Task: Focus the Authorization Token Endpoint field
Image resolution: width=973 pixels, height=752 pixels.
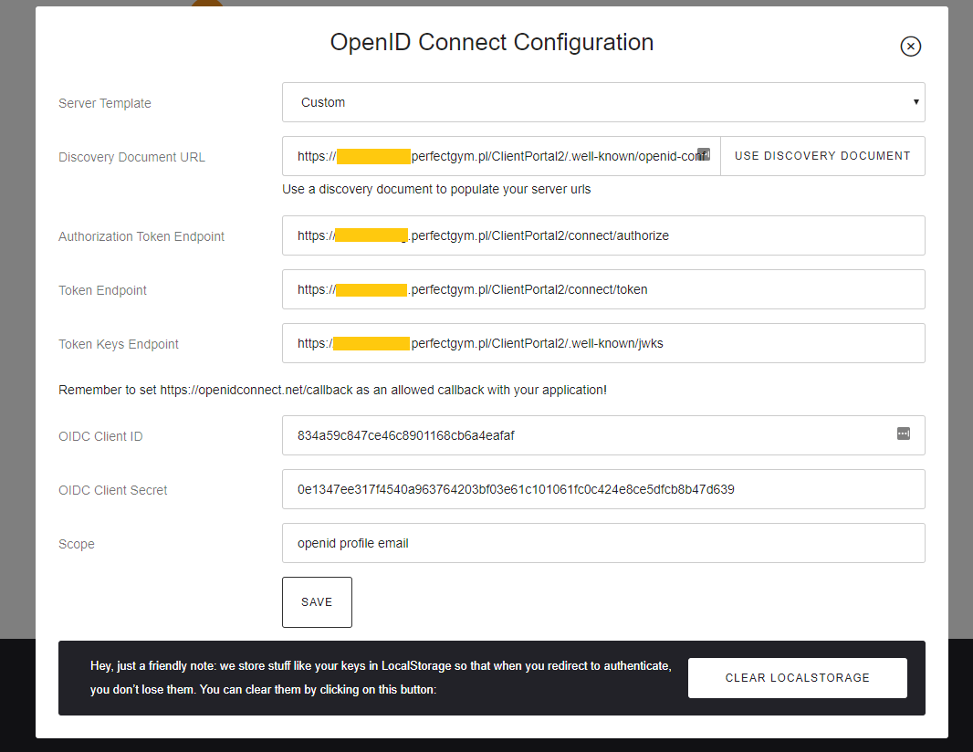Action: pyautogui.click(x=602, y=235)
